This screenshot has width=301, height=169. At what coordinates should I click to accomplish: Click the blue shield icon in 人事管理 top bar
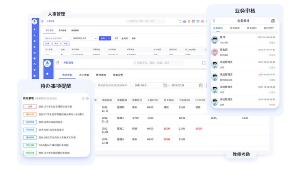click(x=198, y=21)
